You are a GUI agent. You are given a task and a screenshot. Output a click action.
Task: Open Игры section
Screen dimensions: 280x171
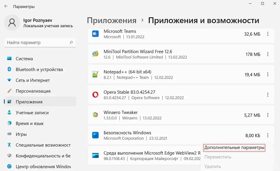(40, 134)
